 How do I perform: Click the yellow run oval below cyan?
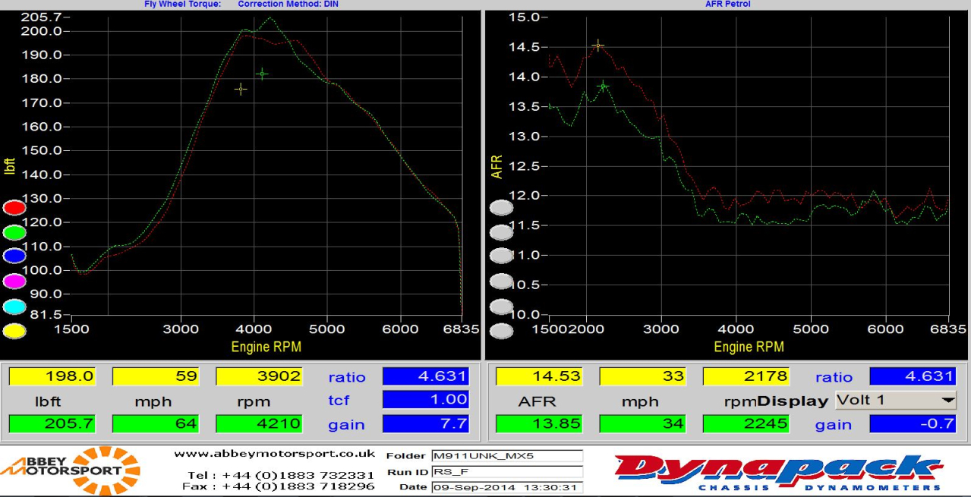[14, 331]
